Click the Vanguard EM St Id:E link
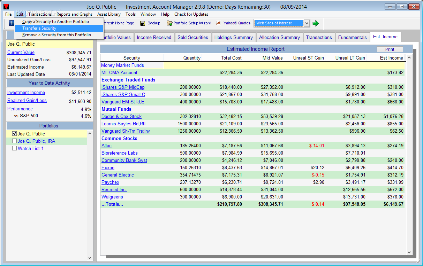 pyautogui.click(x=123, y=102)
